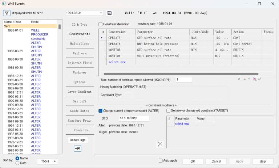Click the chart icon under constraints table
This screenshot has width=279, height=168.
[255, 79]
